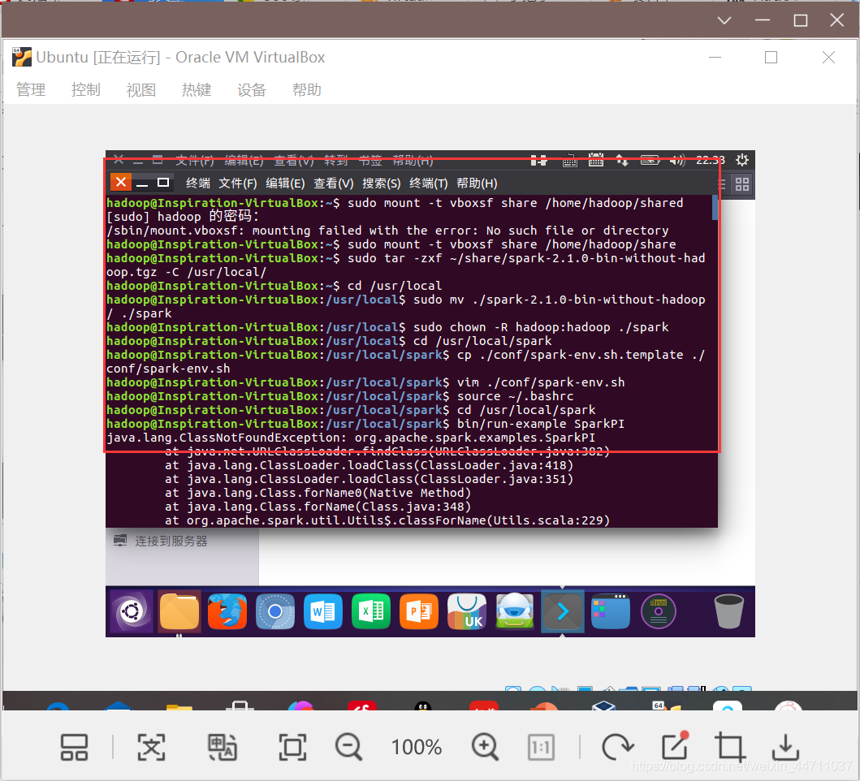The image size is (860, 781).
Task: Toggle fullscreen fit-to-window icon
Action: (x=292, y=747)
